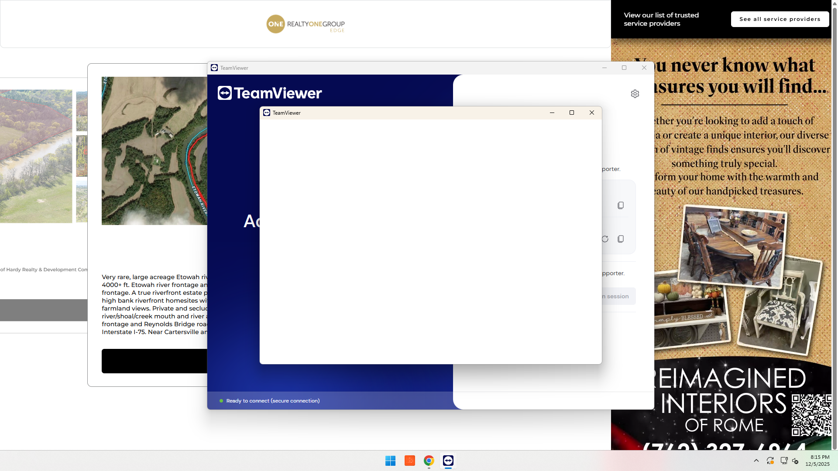The height and width of the screenshot is (471, 838).
Task: Open network settings from the system tray
Action: click(784, 461)
